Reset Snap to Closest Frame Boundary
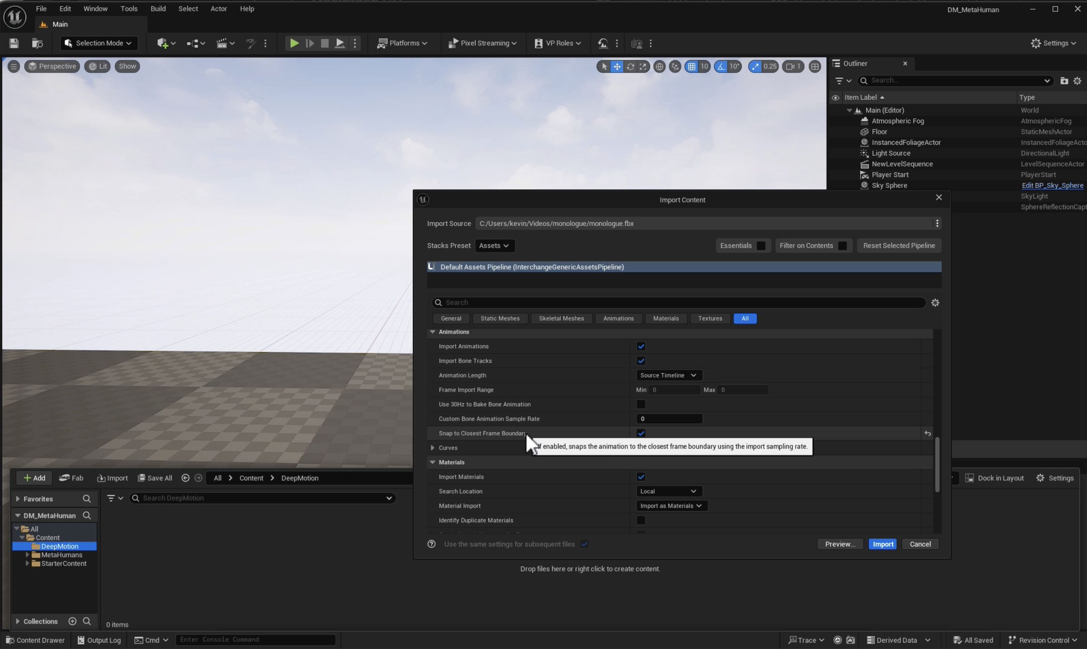This screenshot has width=1087, height=649. (927, 433)
